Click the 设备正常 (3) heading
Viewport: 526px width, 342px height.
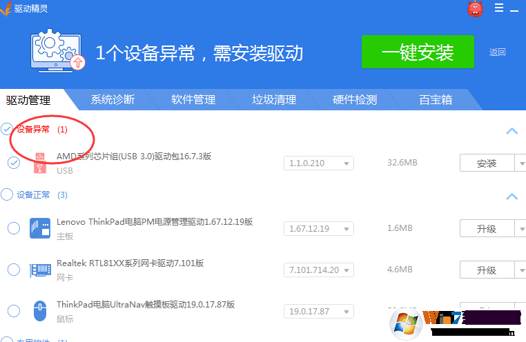42,194
